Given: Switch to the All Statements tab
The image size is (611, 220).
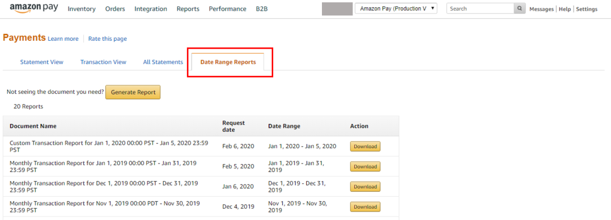Looking at the screenshot, I should (x=163, y=62).
